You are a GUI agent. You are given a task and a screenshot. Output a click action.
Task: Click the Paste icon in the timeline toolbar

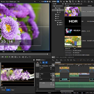(x=71, y=60)
